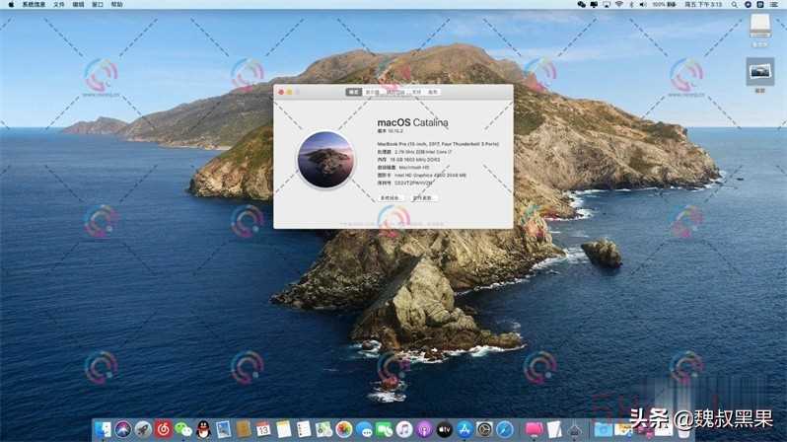Open the disk drive icon on desktop

coord(760,26)
